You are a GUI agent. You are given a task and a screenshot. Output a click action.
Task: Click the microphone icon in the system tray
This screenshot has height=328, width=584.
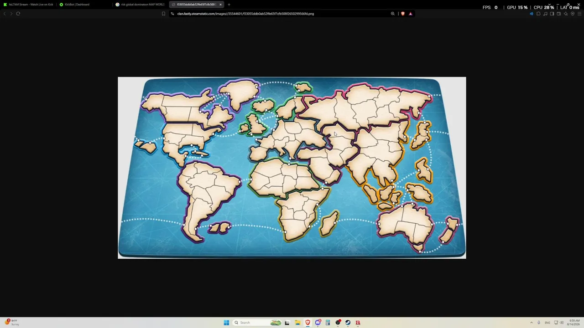tap(539, 323)
